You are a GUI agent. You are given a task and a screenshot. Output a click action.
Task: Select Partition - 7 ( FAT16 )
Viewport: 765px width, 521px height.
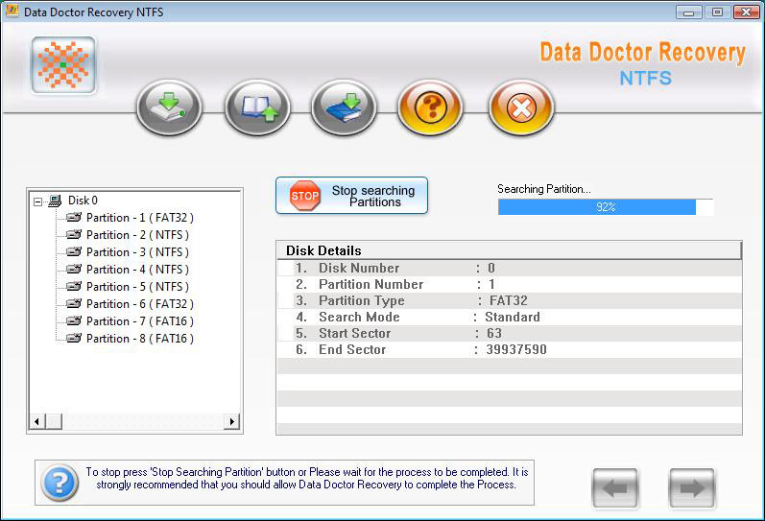(x=140, y=321)
